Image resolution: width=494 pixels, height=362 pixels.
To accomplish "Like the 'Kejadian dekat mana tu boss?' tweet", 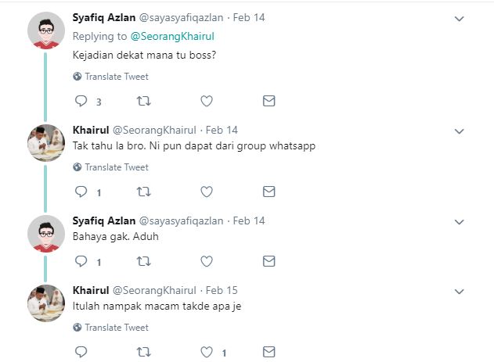I will click(x=207, y=101).
